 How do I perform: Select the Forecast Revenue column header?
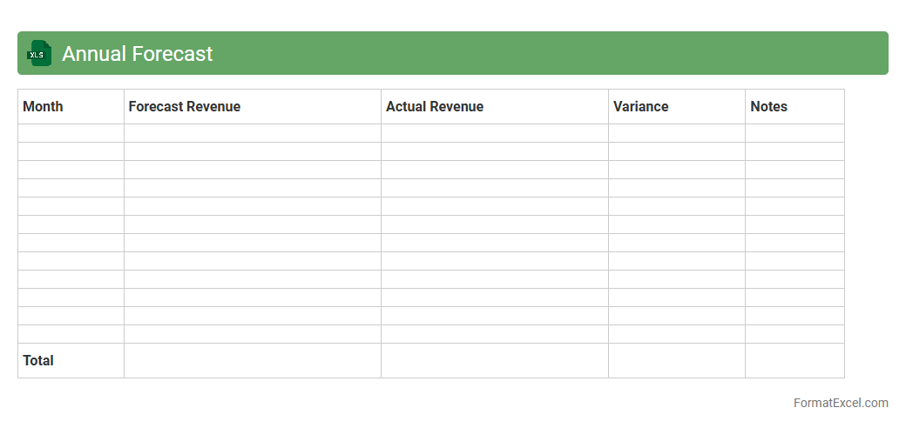[x=184, y=106]
